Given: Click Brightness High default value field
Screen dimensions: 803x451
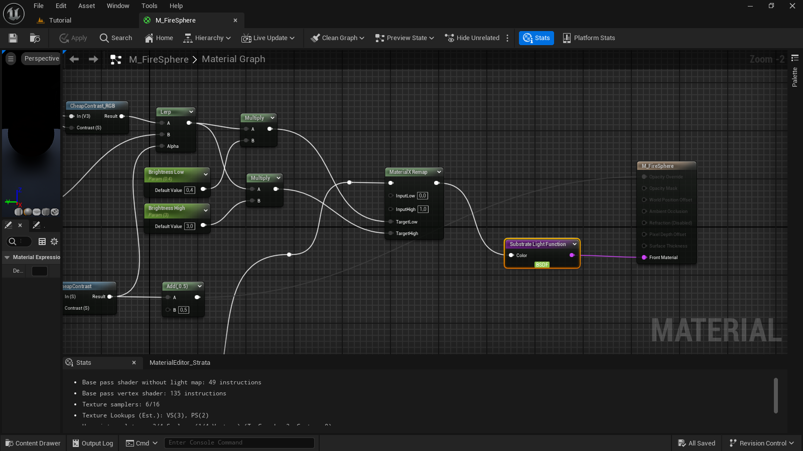Looking at the screenshot, I should pyautogui.click(x=190, y=227).
